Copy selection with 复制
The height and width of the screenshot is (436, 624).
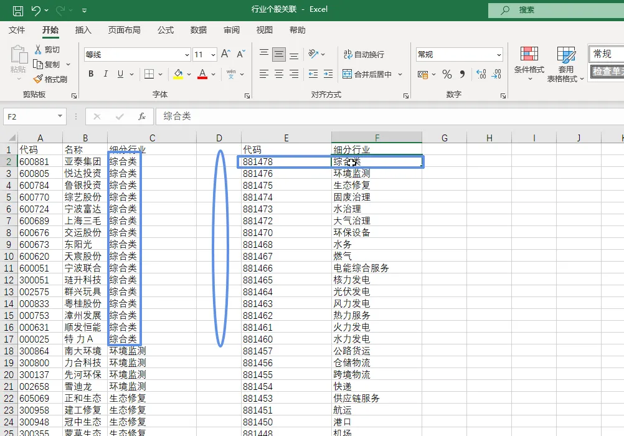47,65
